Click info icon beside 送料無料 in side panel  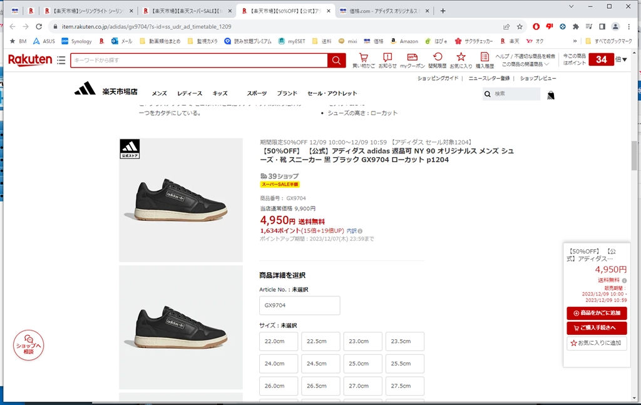tap(624, 280)
